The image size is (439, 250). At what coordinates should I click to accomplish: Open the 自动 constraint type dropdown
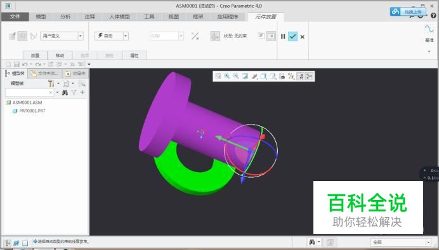click(x=126, y=36)
